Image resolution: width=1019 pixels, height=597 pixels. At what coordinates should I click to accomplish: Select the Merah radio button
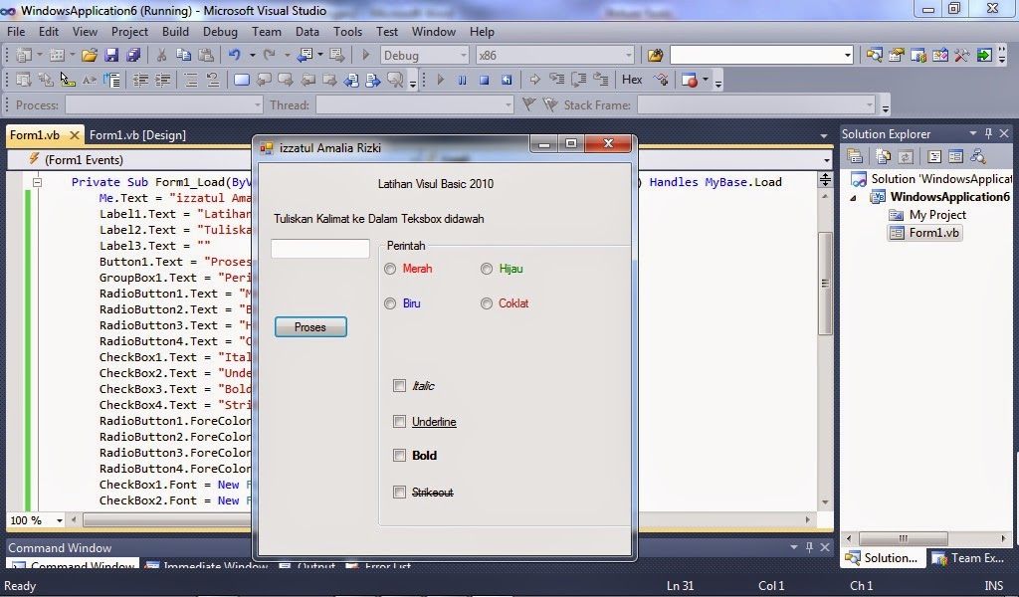(389, 269)
